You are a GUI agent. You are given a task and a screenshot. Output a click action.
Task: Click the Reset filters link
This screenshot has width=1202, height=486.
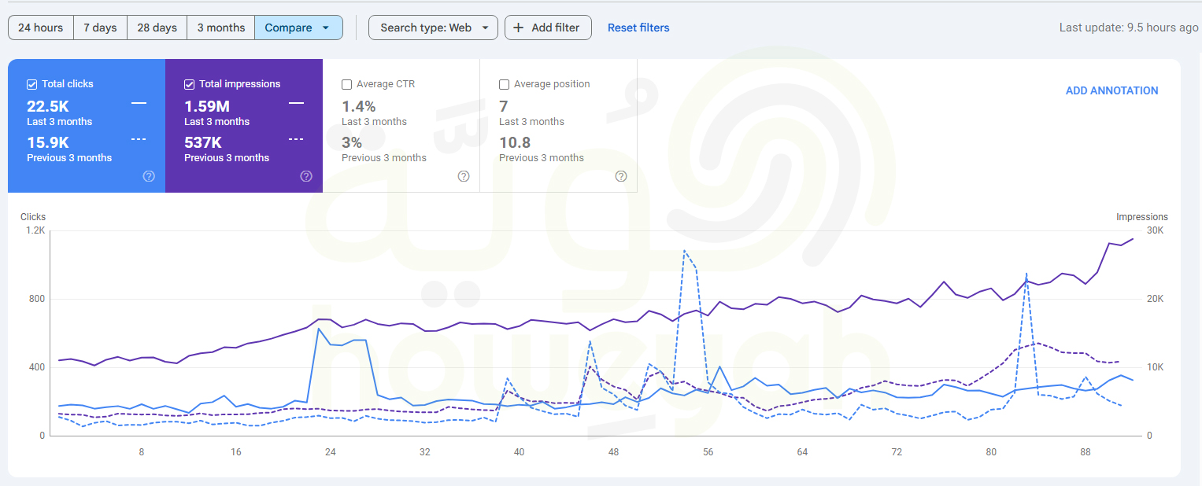[638, 28]
